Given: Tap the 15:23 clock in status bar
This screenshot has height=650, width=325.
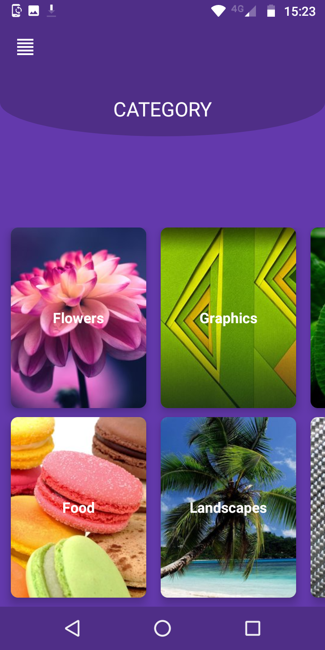Looking at the screenshot, I should pyautogui.click(x=300, y=11).
